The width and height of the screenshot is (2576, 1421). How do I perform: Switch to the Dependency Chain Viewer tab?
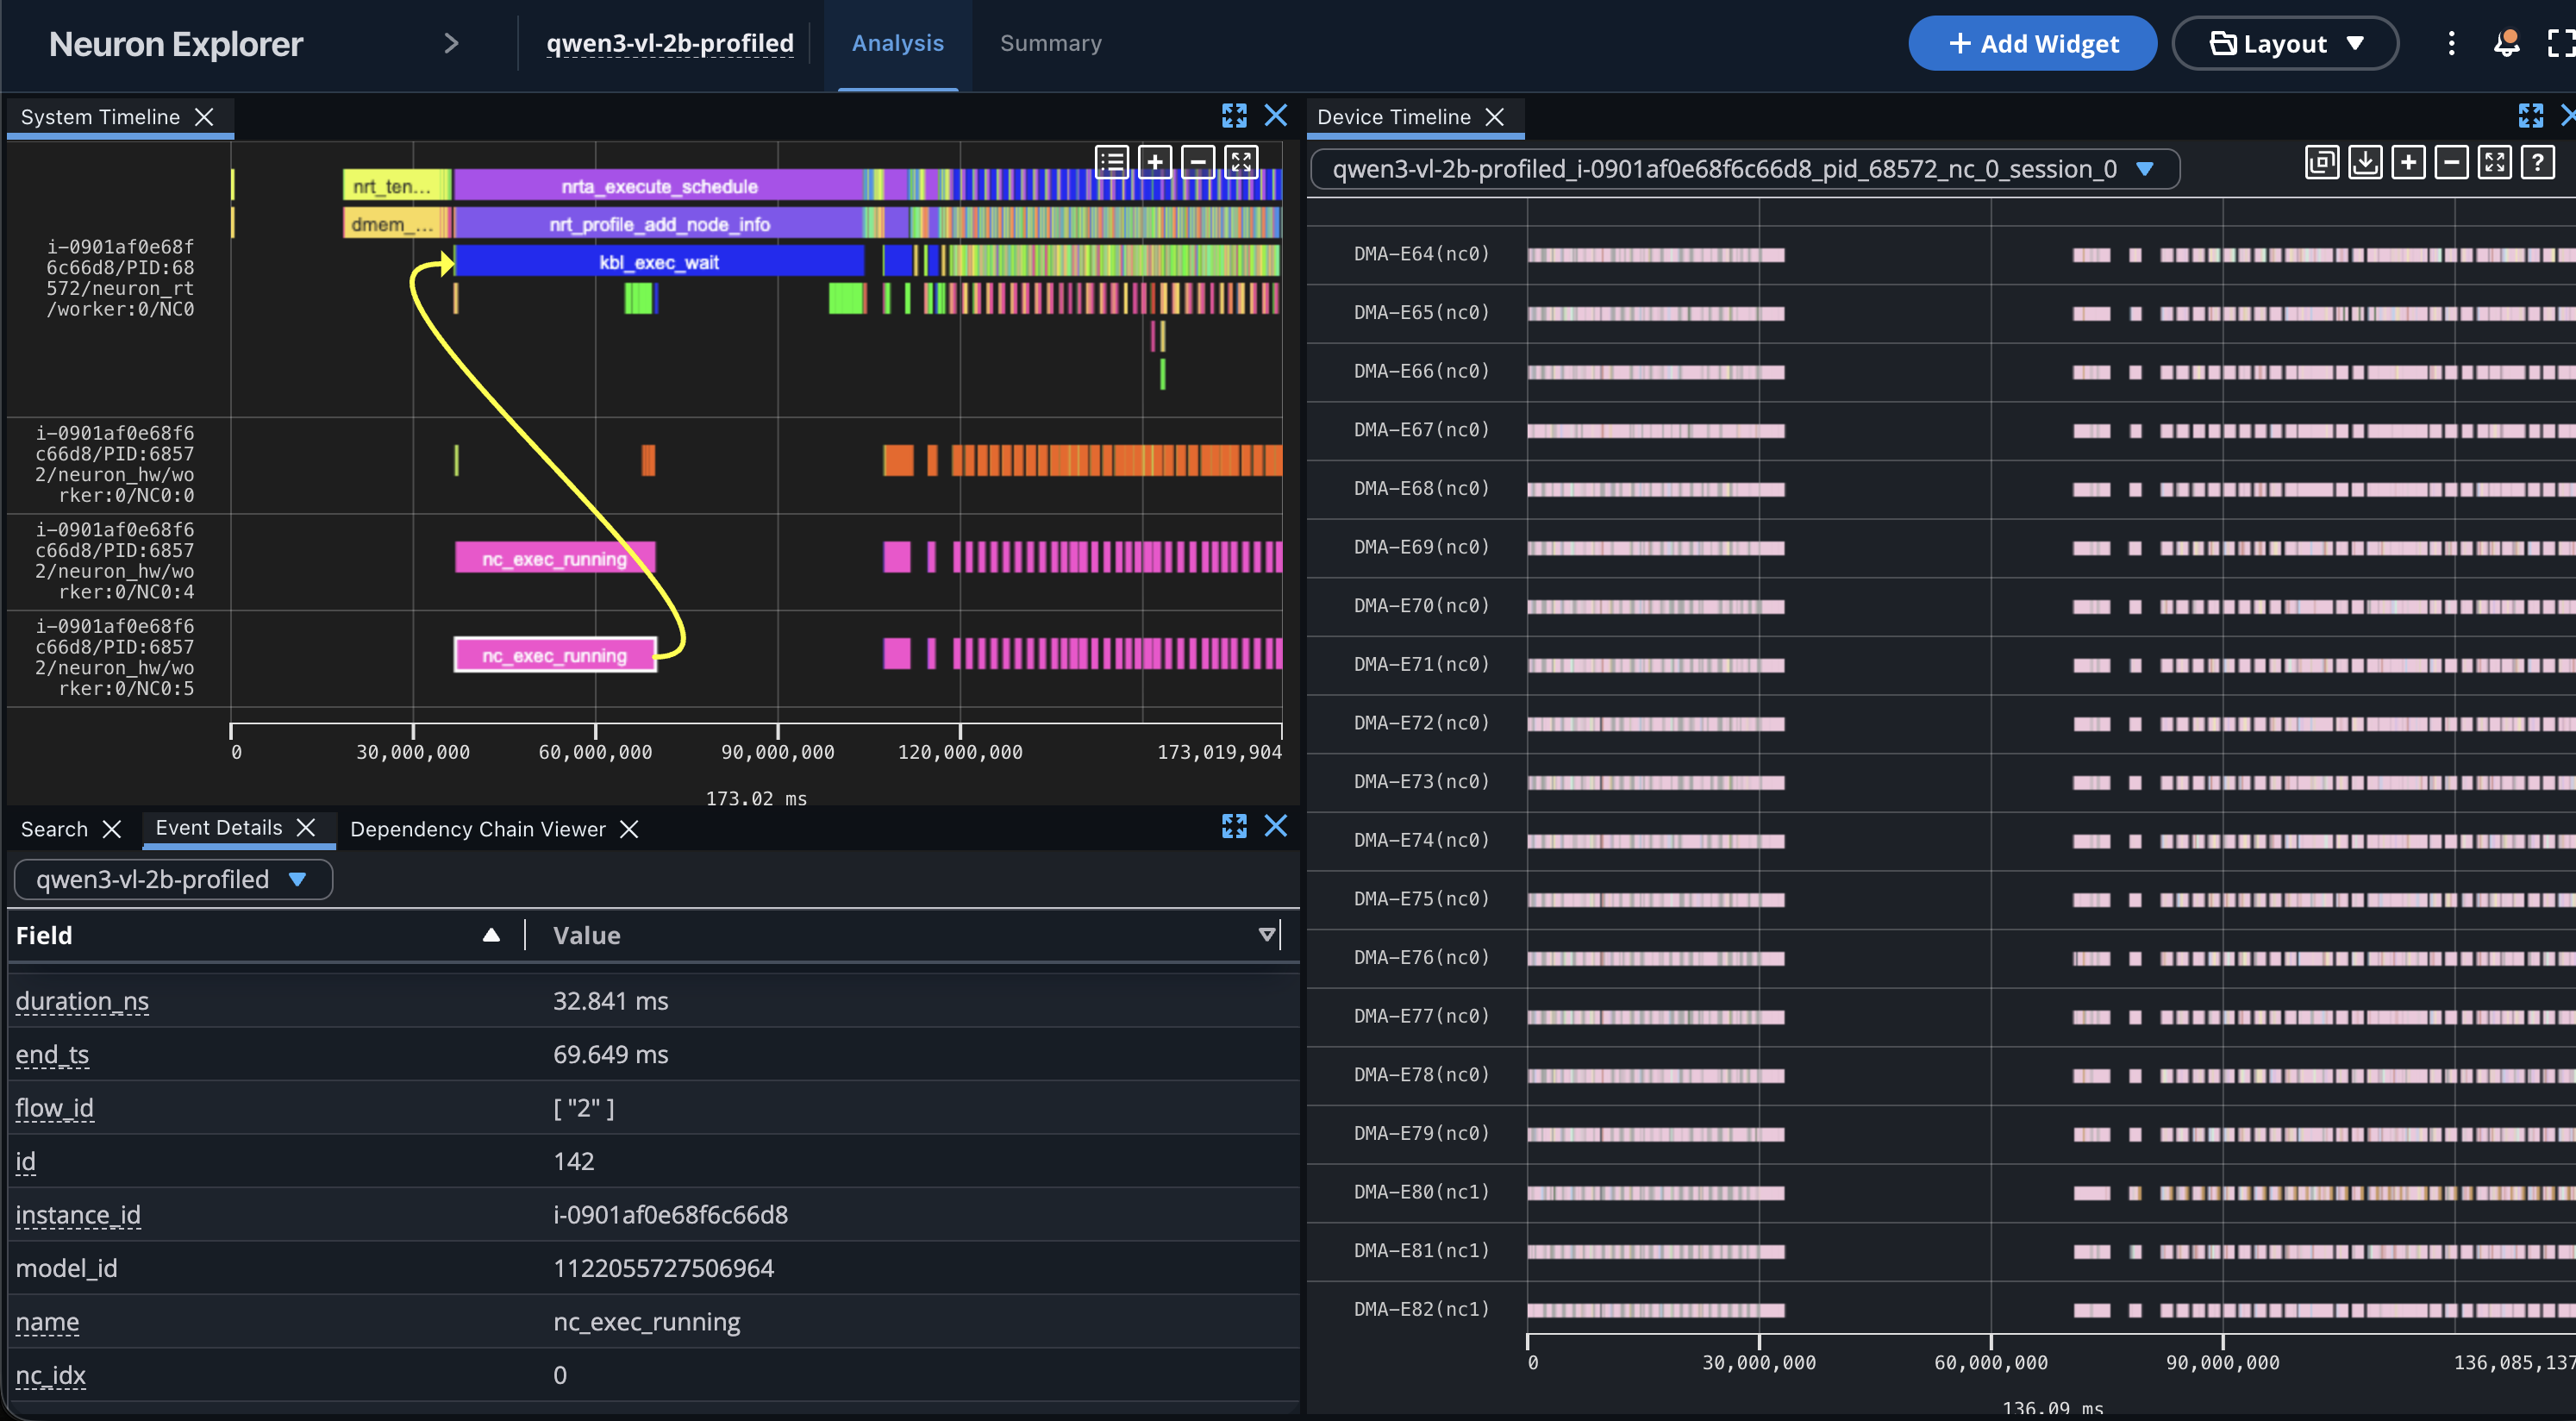click(477, 829)
